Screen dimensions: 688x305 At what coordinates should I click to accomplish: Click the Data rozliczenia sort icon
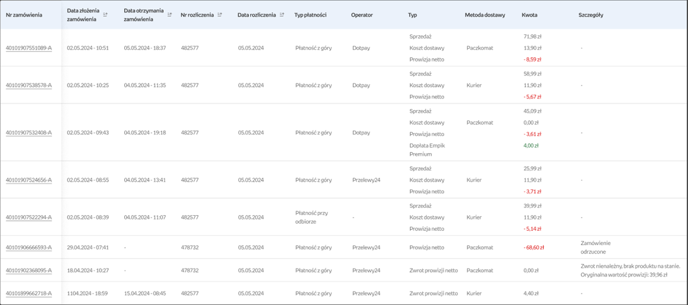282,15
